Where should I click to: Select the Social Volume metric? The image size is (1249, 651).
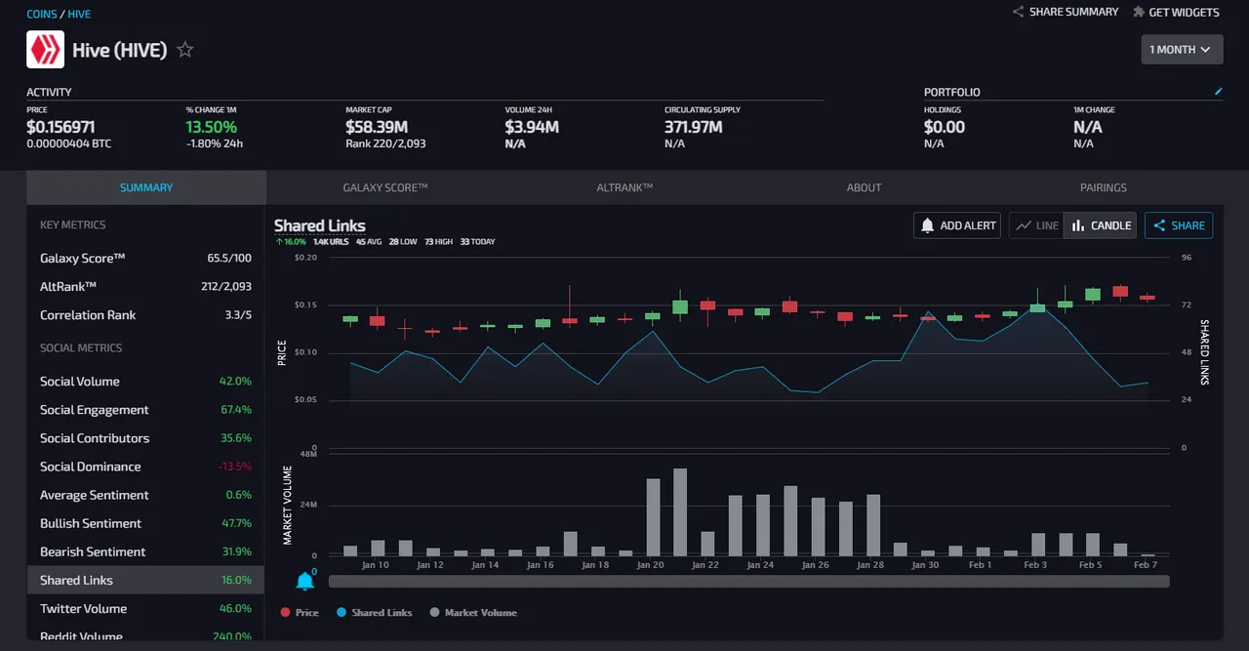coord(145,382)
